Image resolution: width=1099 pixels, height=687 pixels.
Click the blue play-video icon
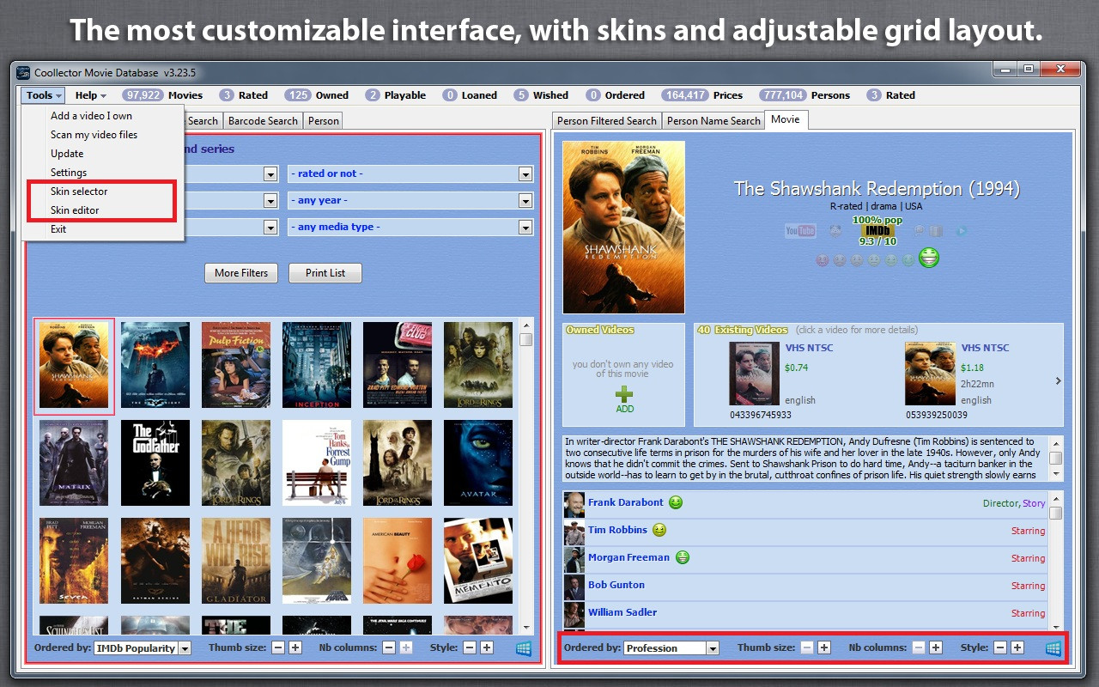(962, 230)
